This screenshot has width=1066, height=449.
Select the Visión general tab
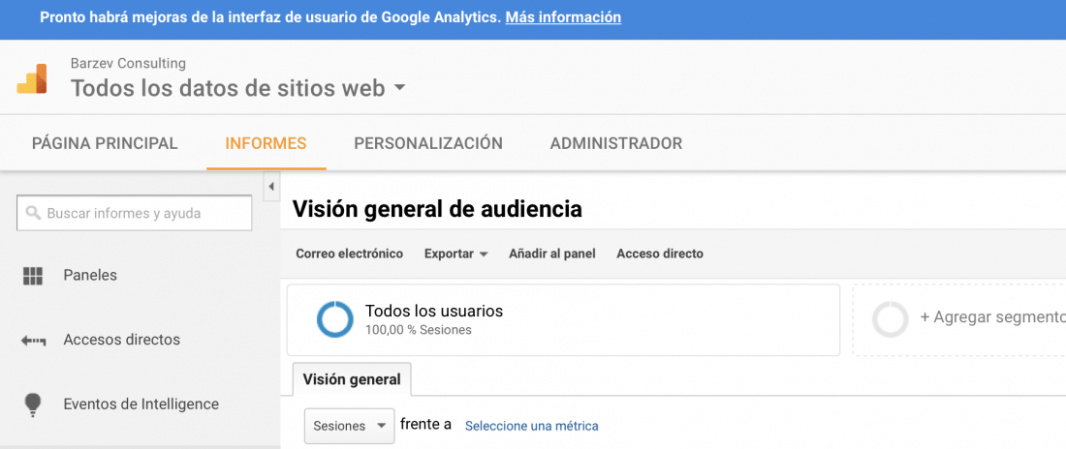pyautogui.click(x=352, y=379)
